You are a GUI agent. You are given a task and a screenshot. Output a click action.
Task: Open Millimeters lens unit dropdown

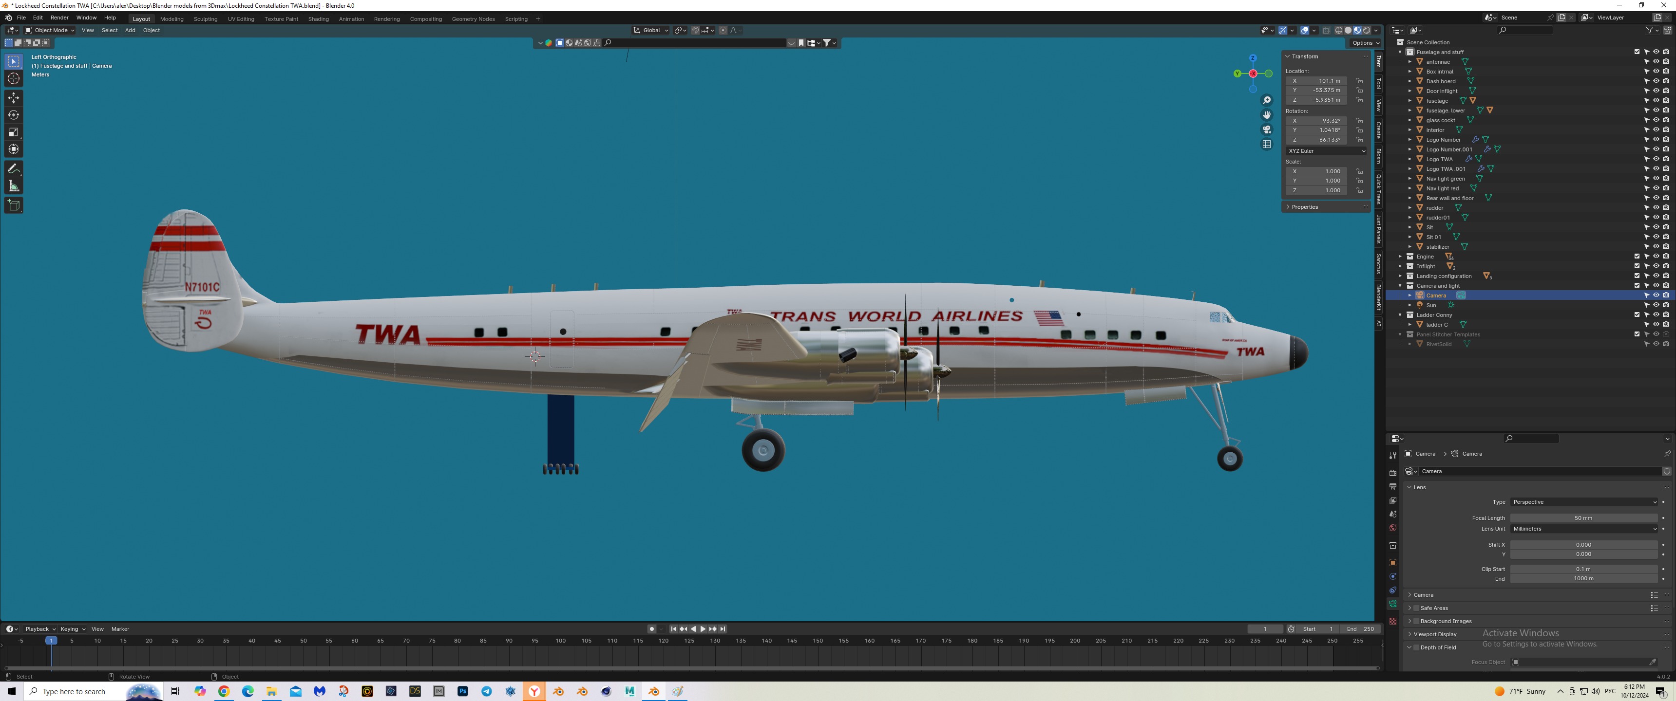(x=1583, y=529)
